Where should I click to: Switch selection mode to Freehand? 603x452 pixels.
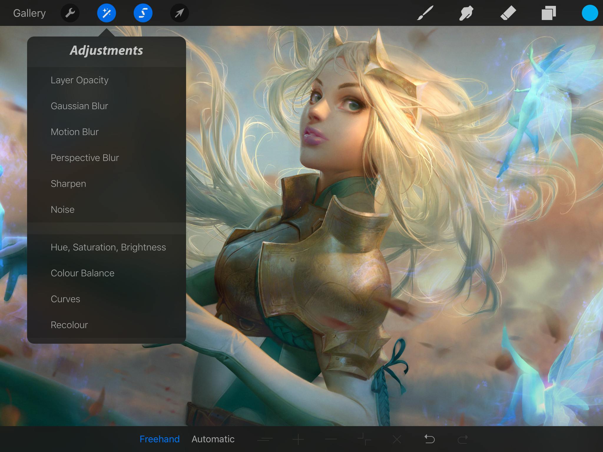pos(159,439)
